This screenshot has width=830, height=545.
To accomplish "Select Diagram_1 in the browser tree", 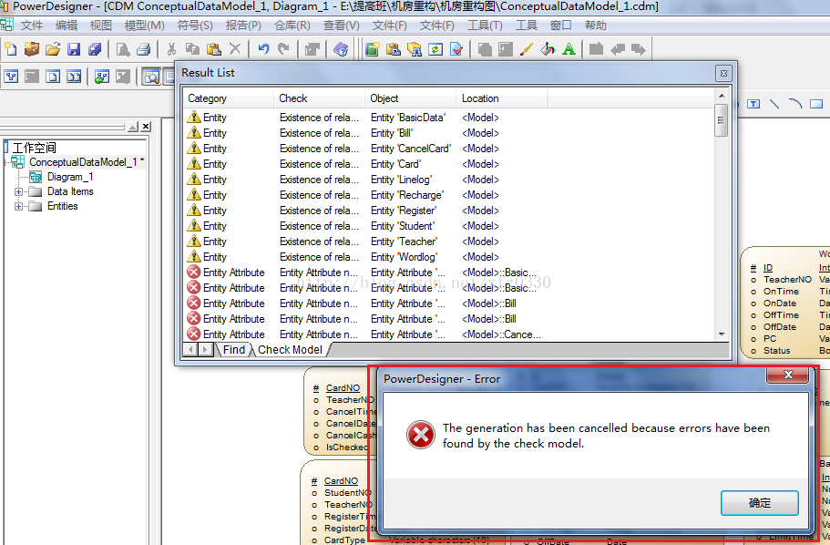I will click(70, 177).
